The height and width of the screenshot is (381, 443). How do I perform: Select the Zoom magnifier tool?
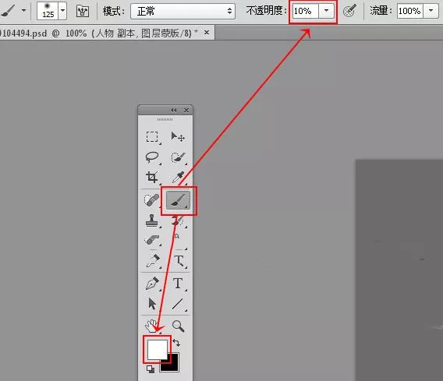coord(178,326)
